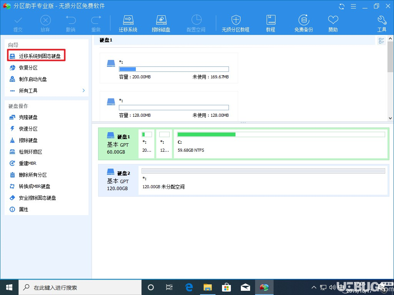Image resolution: width=394 pixels, height=295 pixels.
Task: Click the taskbar search box
Action: (80, 287)
